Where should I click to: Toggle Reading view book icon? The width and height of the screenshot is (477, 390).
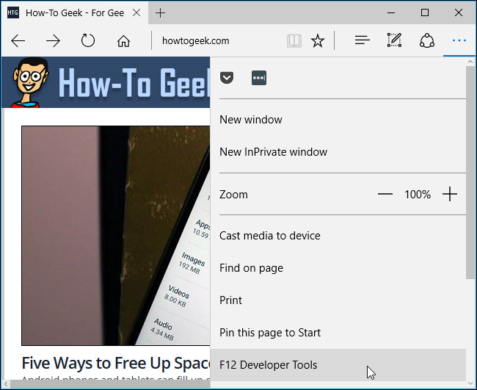point(294,40)
